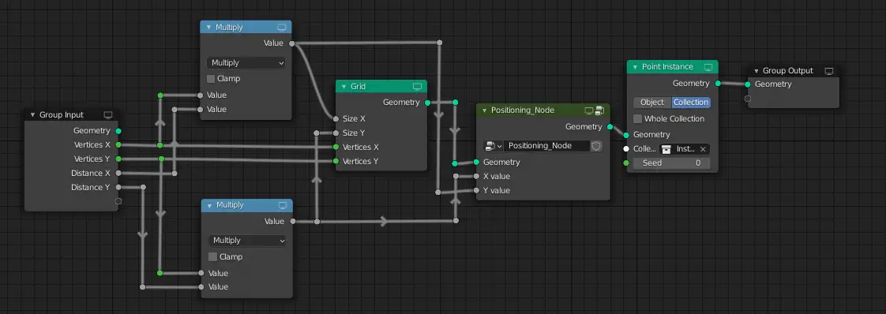The width and height of the screenshot is (886, 314).
Task: Collapse the Group Output node
Action: (x=756, y=70)
